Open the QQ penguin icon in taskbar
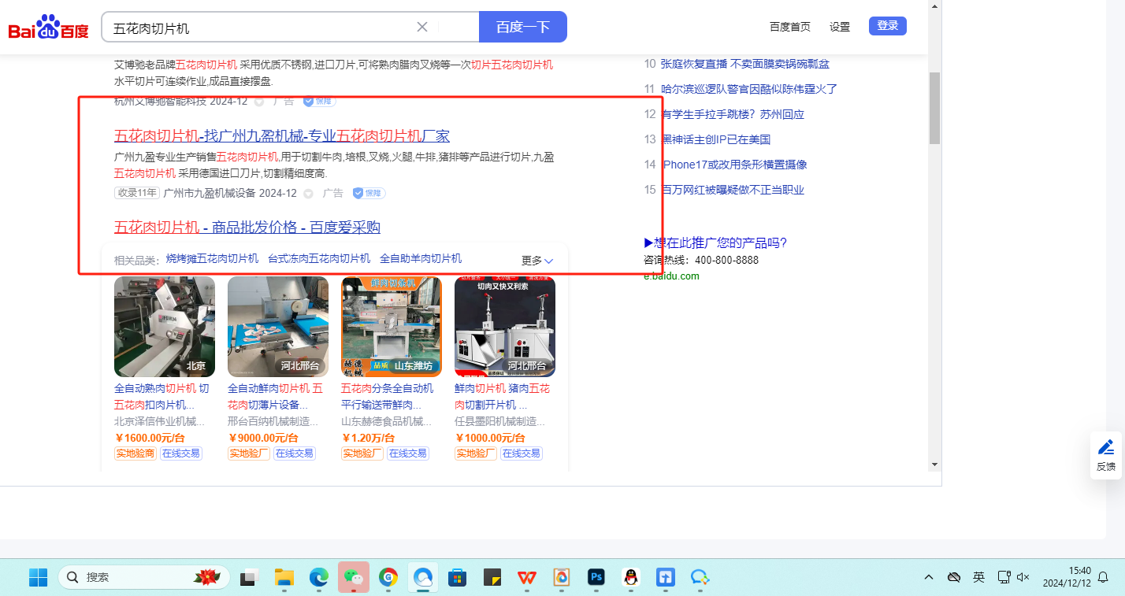This screenshot has width=1125, height=596. (x=630, y=577)
